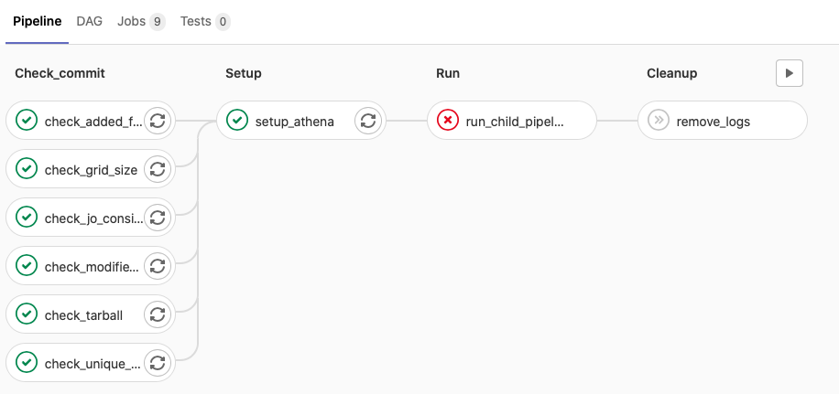
Task: Retry the check_added_f... job
Action: click(158, 121)
